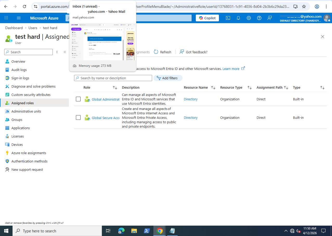332x236 pixels.
Task: Focus the sidebar Search field
Action: (29, 52)
